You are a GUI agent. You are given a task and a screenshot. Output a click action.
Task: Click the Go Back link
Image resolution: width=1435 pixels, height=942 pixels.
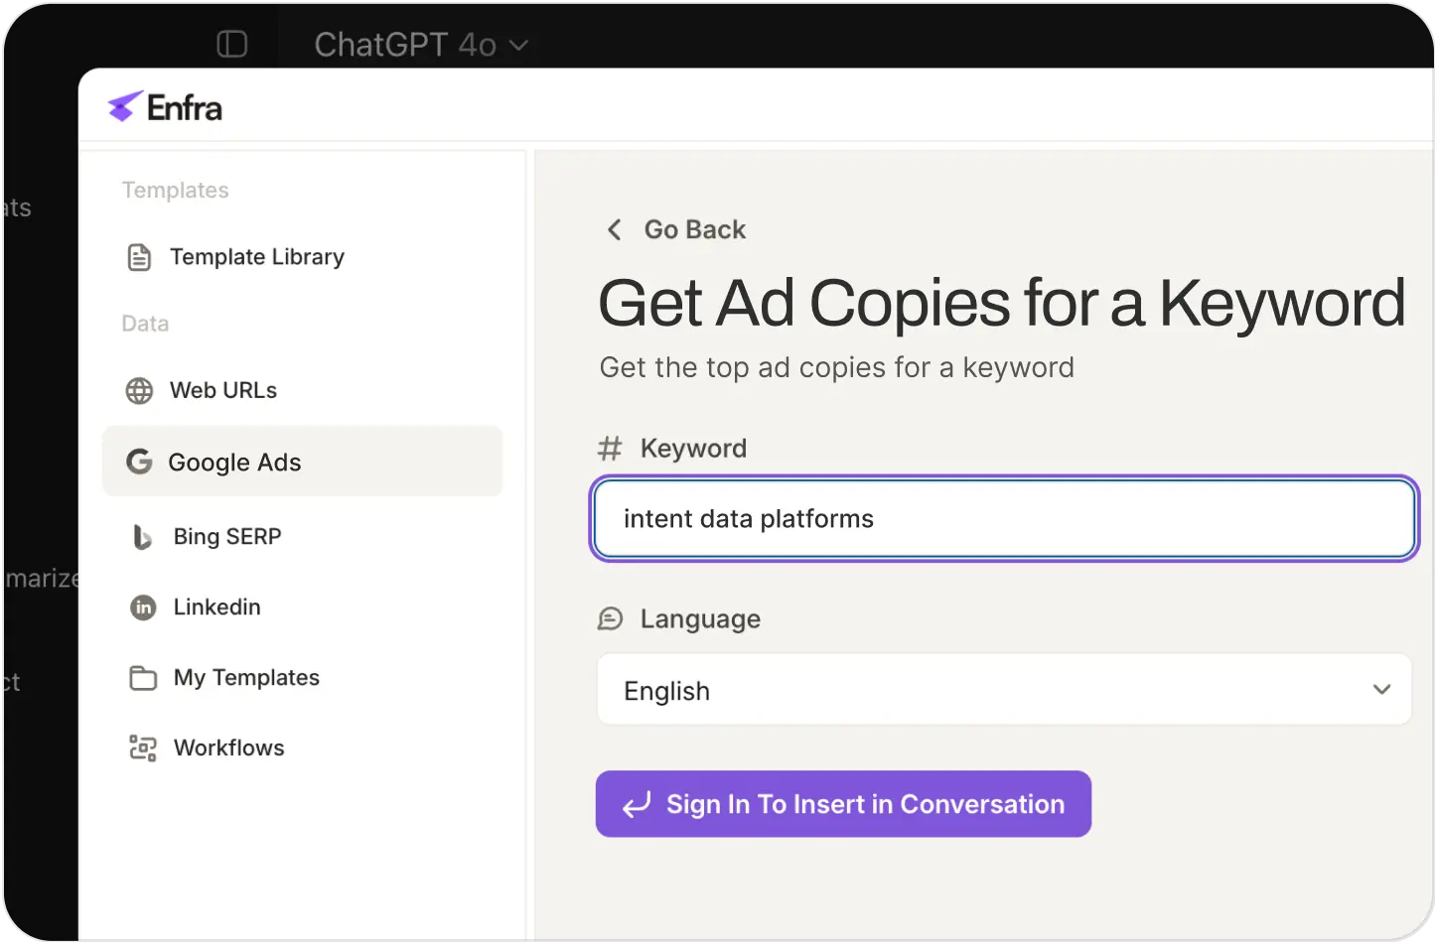pyautogui.click(x=694, y=230)
